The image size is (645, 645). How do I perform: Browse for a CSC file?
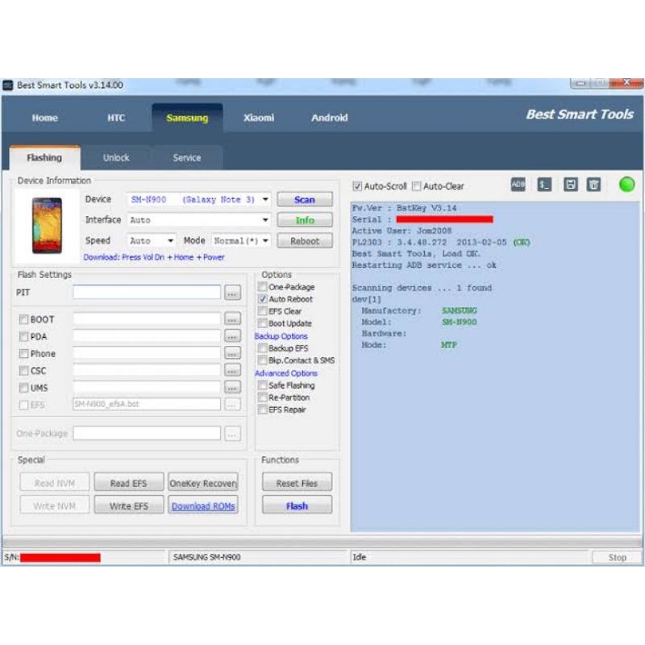coord(232,370)
